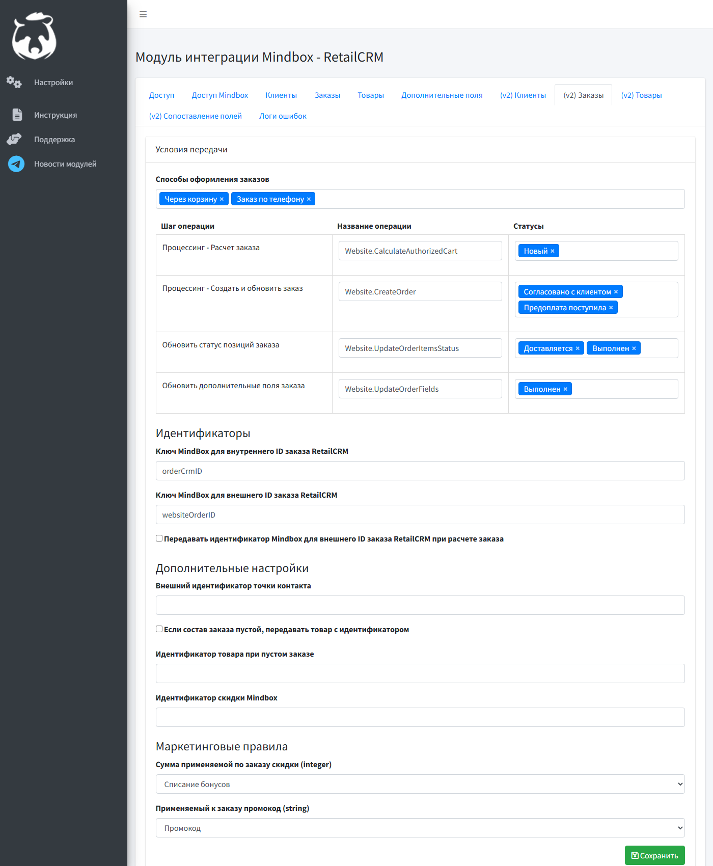Click the Внешний идентификатор точки контакта field
Viewport: 713px width, 866px height.
pyautogui.click(x=420, y=605)
